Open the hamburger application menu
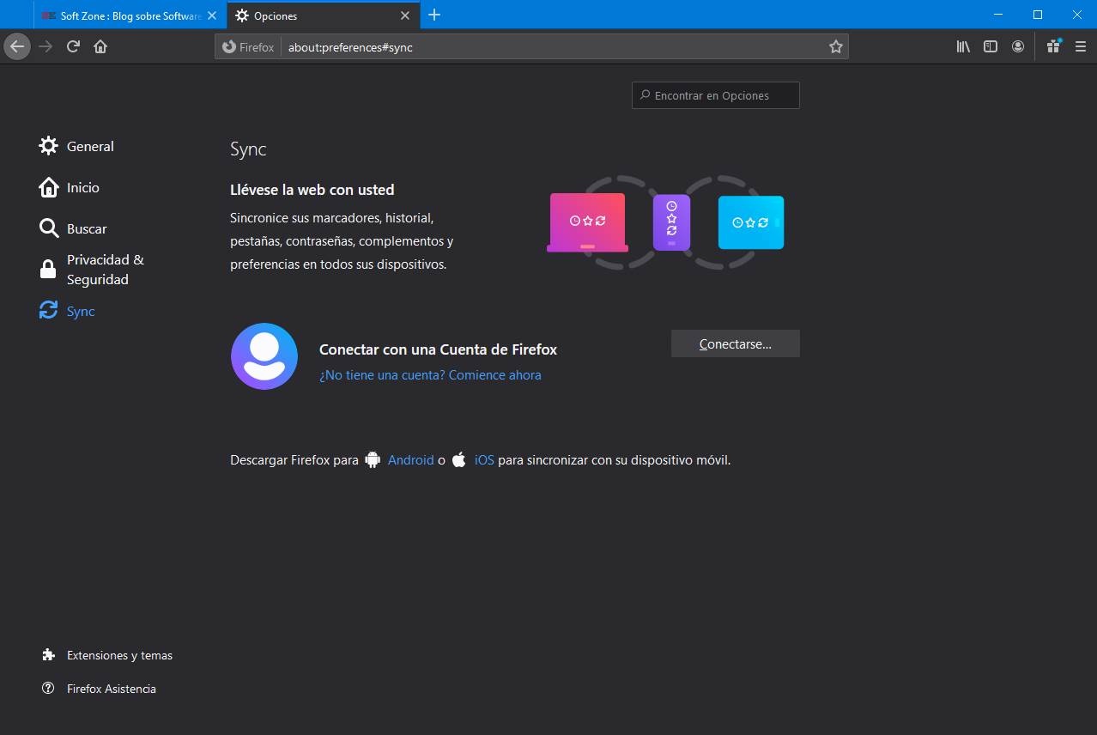The width and height of the screenshot is (1097, 735). (1081, 46)
